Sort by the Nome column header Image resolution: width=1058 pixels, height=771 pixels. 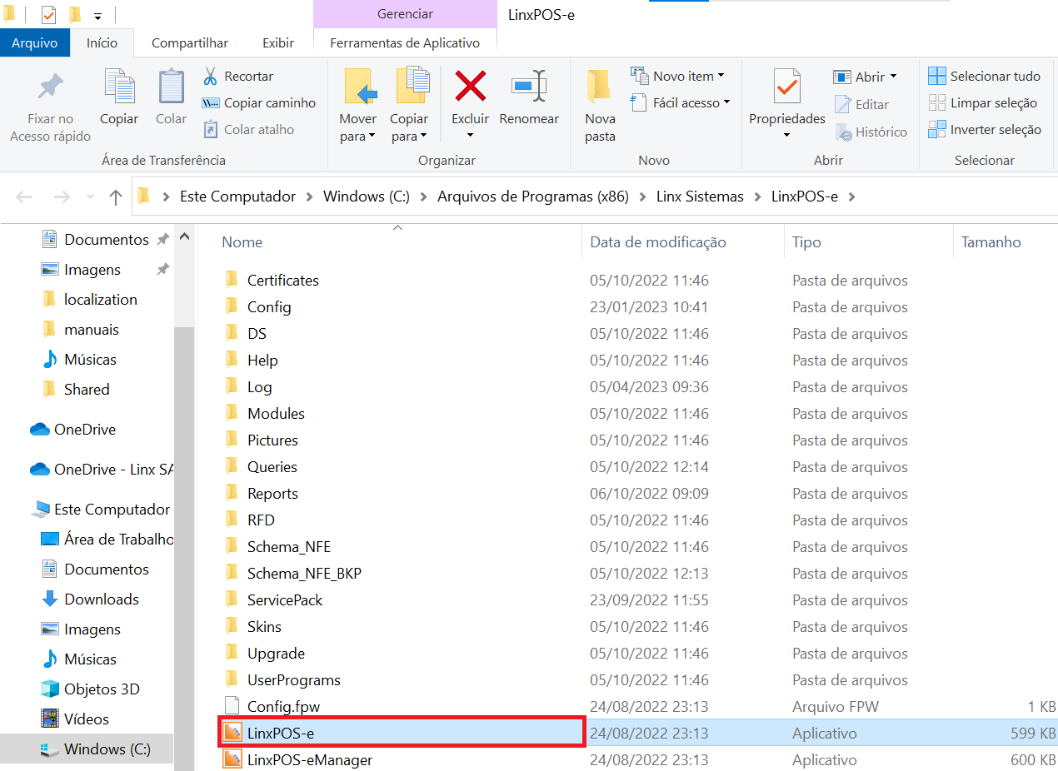point(242,242)
